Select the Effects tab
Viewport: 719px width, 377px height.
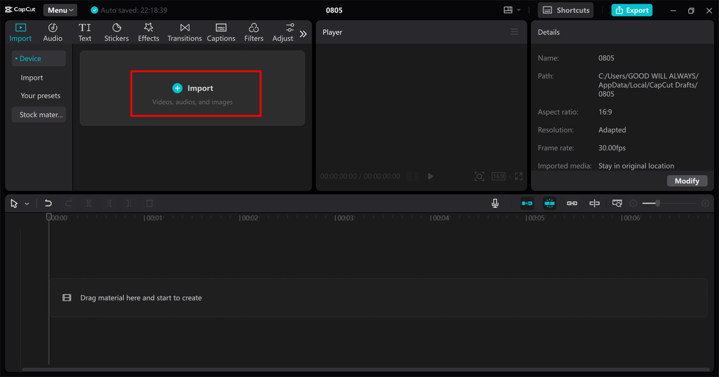(x=148, y=33)
